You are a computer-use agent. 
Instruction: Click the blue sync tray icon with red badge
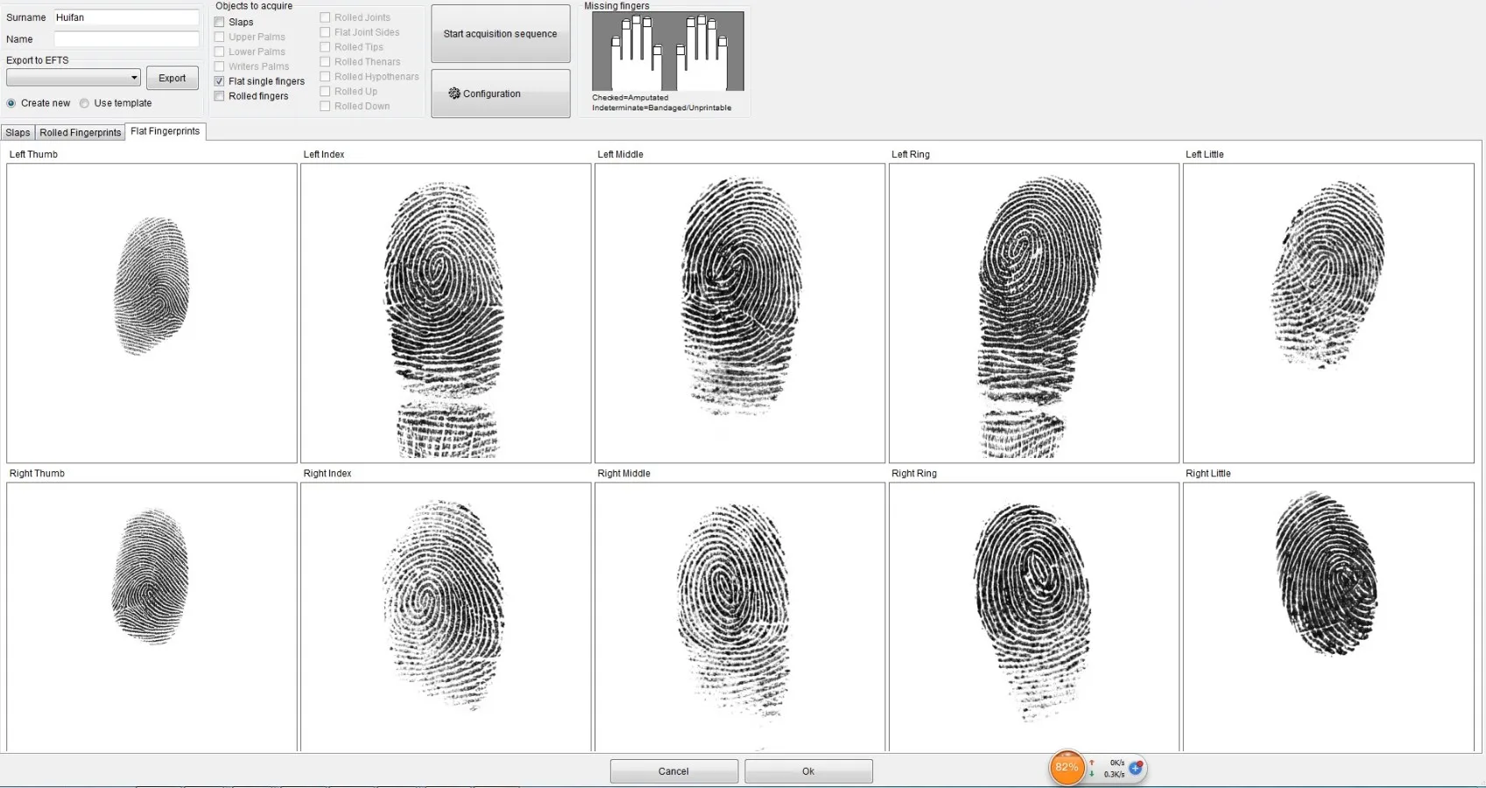[x=1134, y=768]
